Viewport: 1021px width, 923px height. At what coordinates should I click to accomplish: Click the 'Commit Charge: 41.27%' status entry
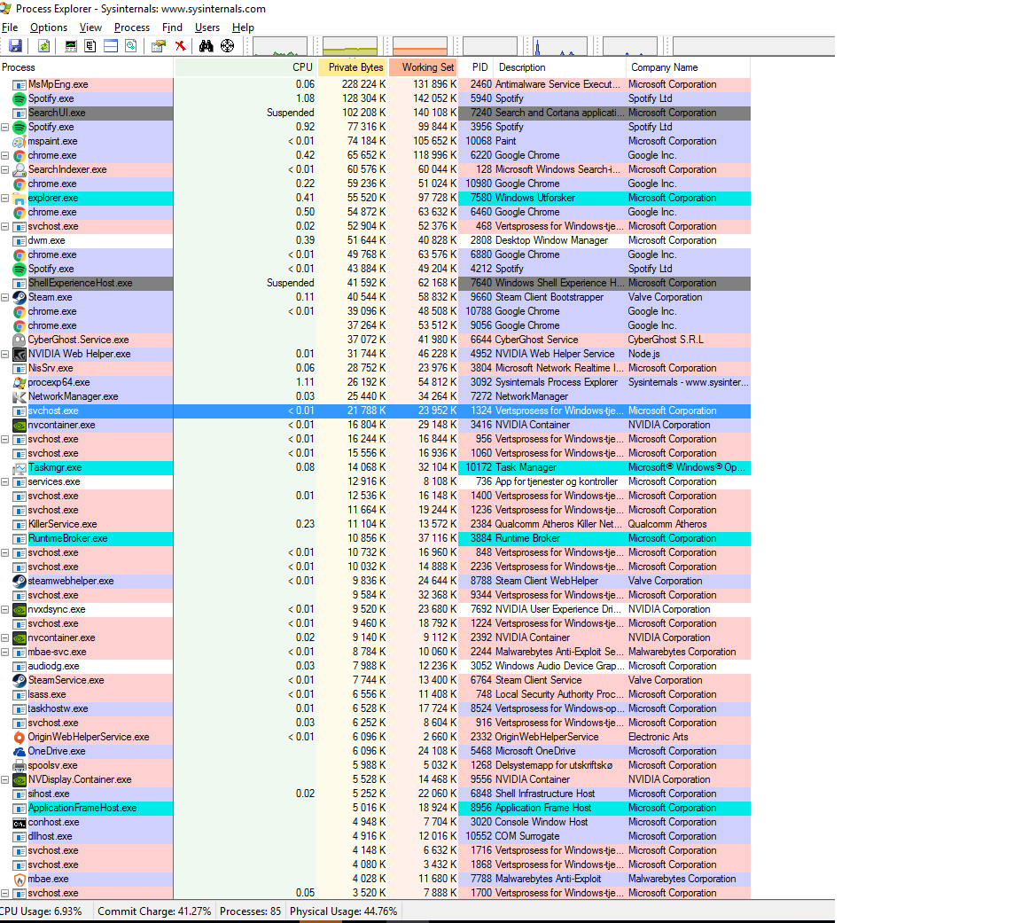(x=154, y=911)
